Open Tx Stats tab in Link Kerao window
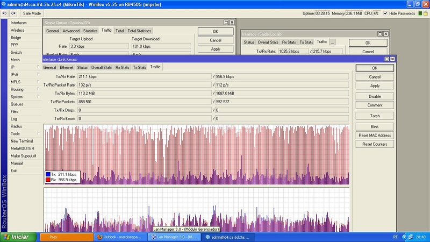Viewport: 430px width, 242px height. pyautogui.click(x=140, y=67)
